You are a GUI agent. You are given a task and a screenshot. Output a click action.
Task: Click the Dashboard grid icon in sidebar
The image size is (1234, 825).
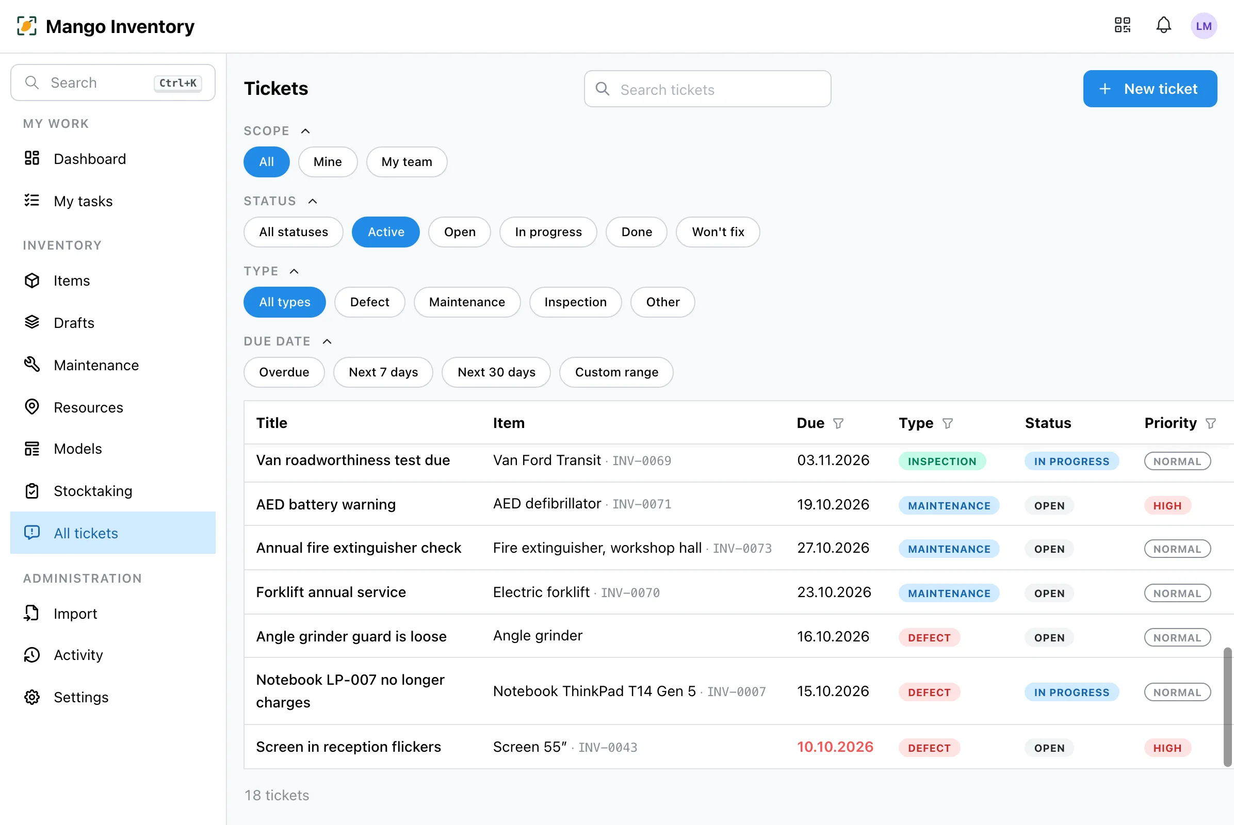[32, 158]
